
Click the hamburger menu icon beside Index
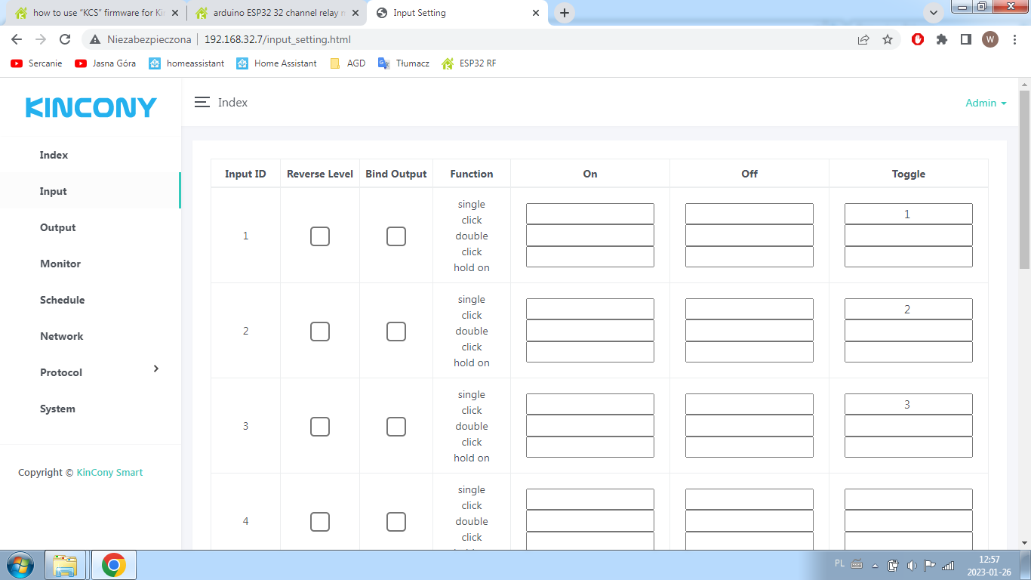202,102
